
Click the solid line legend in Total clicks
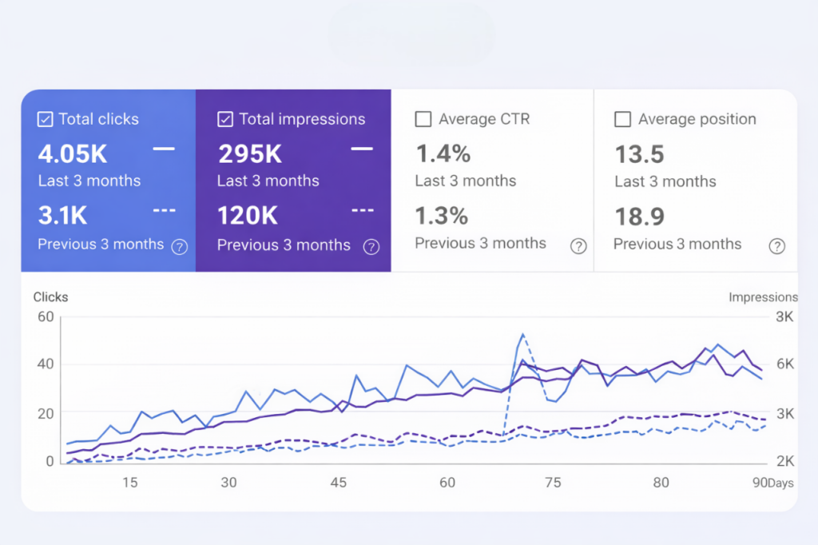coord(164,149)
